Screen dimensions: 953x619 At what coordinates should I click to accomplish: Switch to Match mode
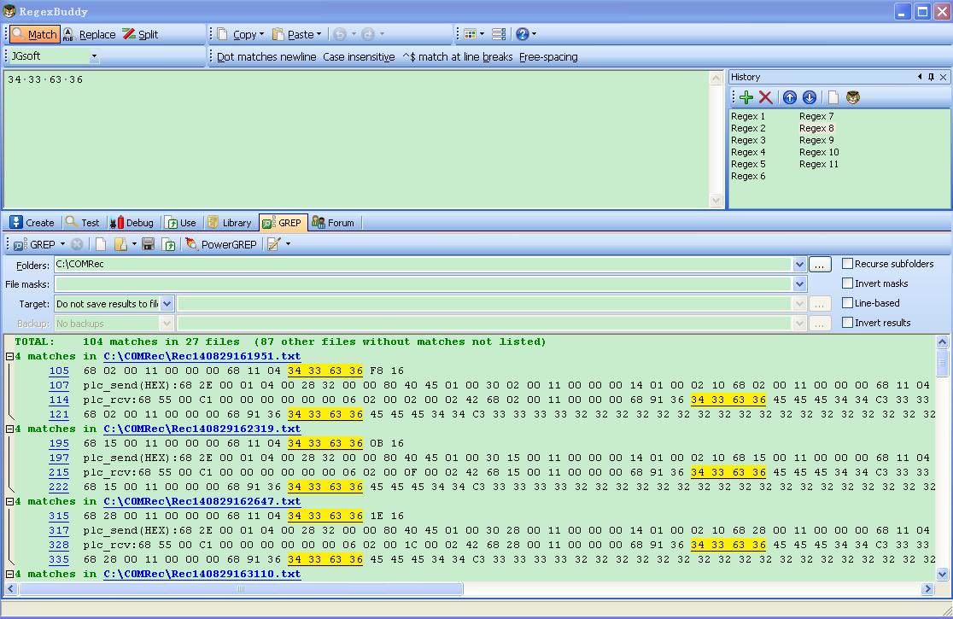(x=35, y=34)
